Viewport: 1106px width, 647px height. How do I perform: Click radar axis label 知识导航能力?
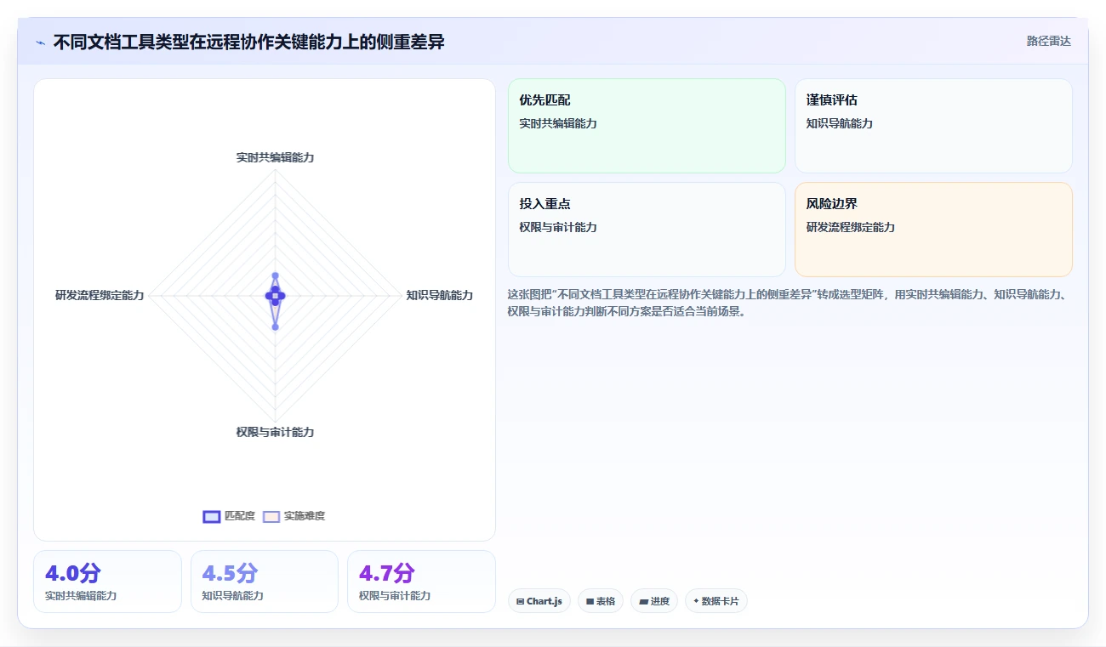(439, 295)
